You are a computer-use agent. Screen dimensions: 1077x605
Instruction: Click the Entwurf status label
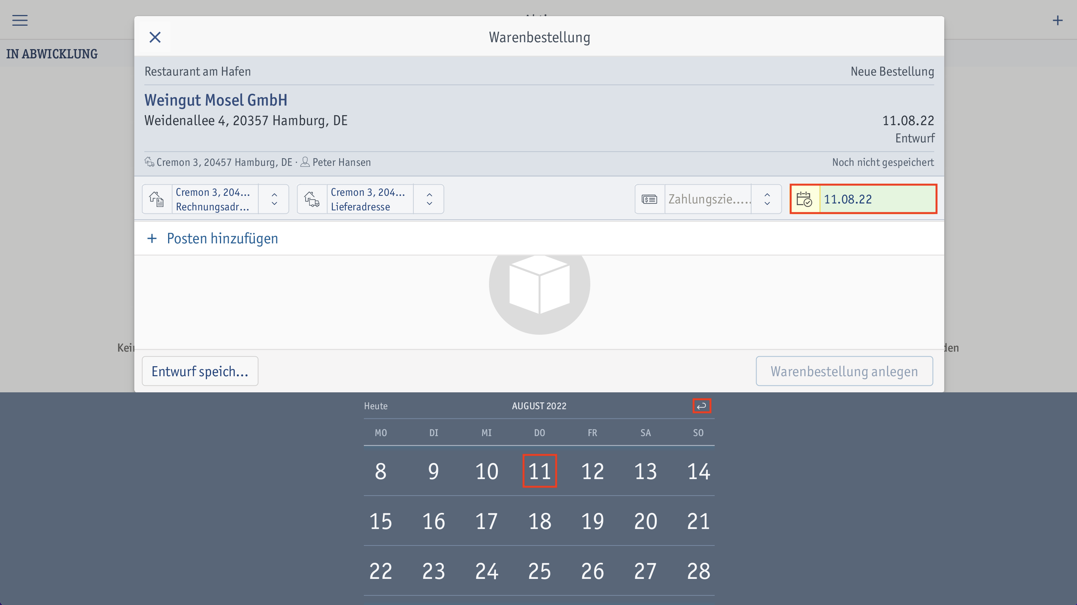point(914,138)
